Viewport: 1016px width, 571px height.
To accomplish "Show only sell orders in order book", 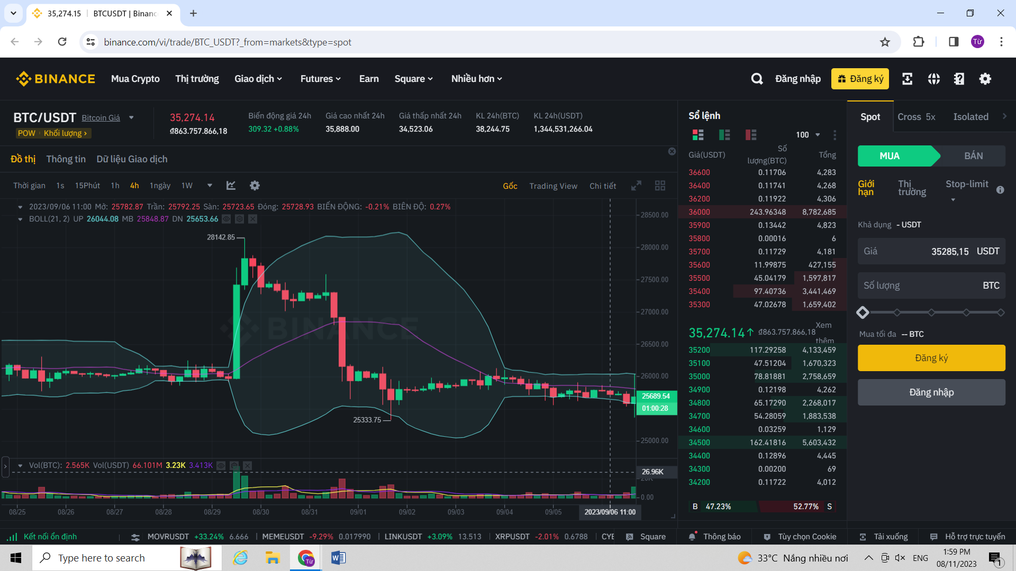I will pos(751,135).
